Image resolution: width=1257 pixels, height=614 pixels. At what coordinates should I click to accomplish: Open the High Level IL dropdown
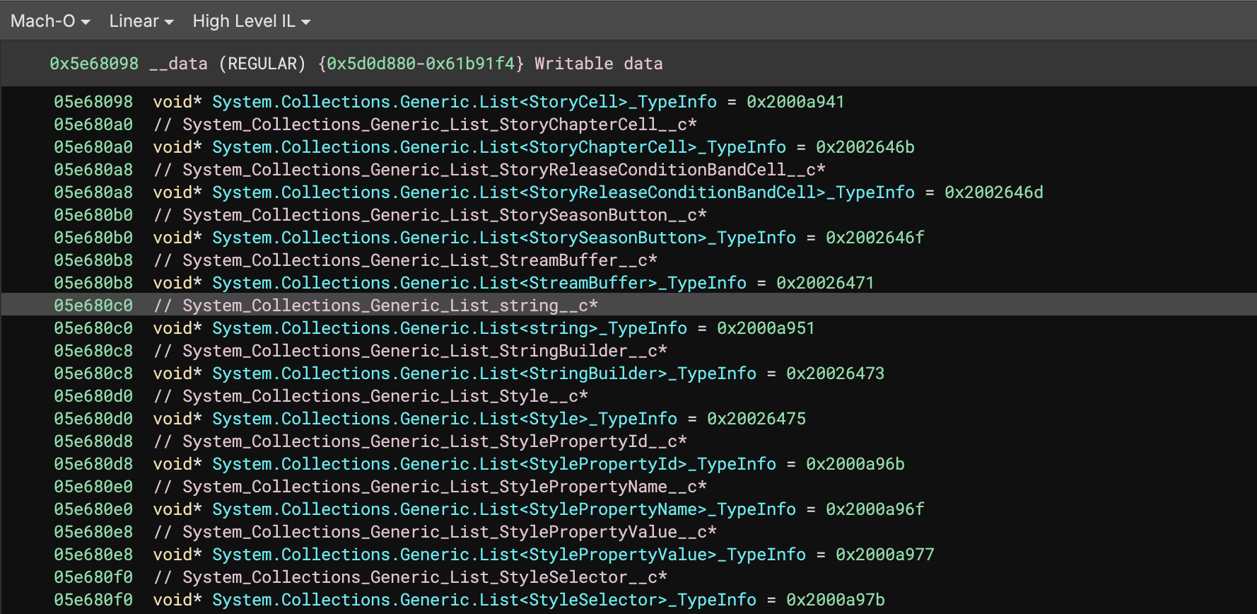point(252,21)
